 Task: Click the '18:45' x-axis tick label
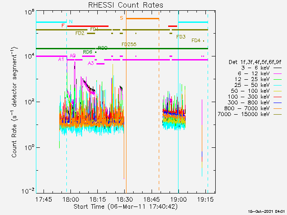coord(152,199)
